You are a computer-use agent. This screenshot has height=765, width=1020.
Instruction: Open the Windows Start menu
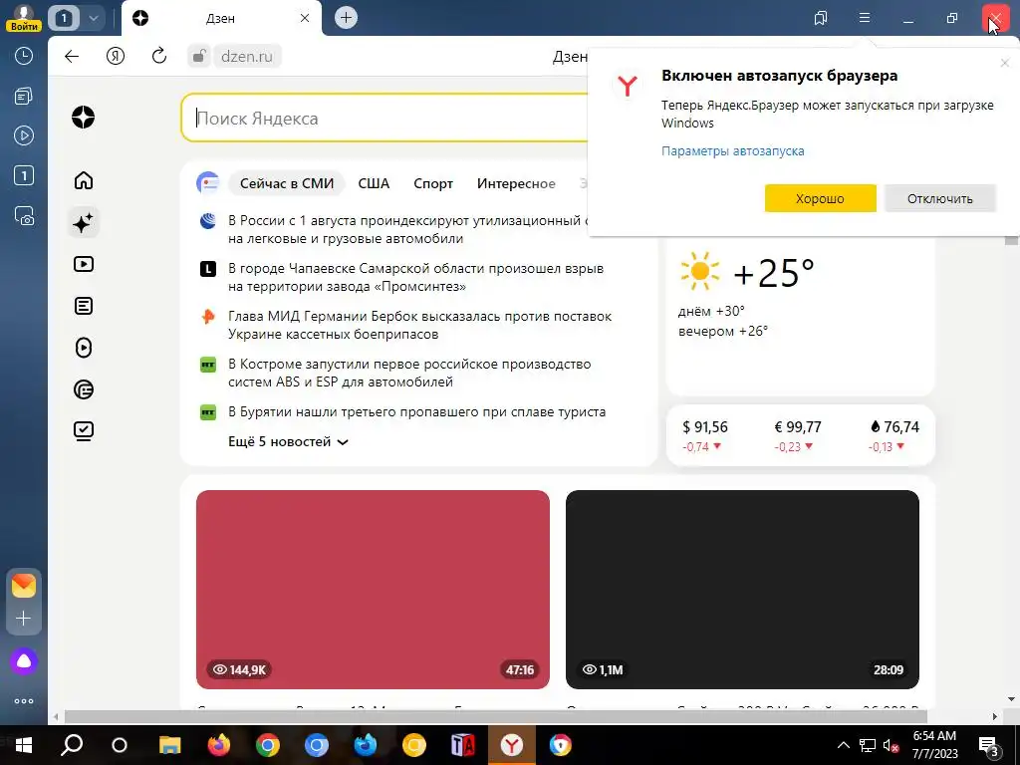coord(24,745)
